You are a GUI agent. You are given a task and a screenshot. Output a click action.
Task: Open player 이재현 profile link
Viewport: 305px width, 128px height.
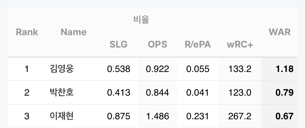61,116
